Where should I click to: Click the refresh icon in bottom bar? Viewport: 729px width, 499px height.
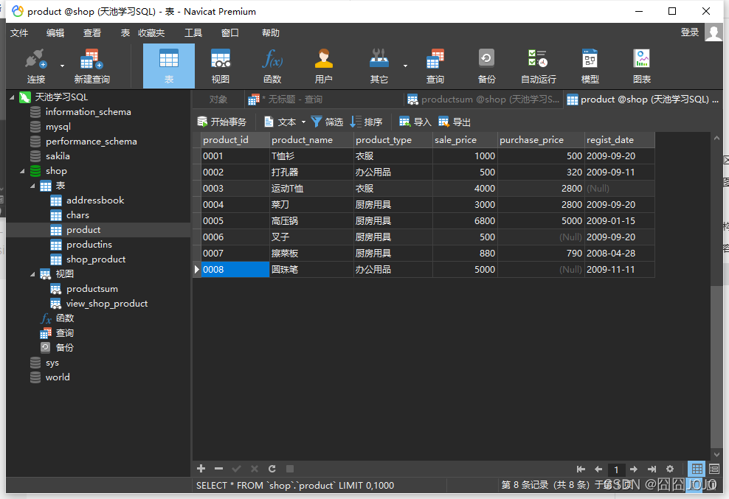tap(272, 468)
